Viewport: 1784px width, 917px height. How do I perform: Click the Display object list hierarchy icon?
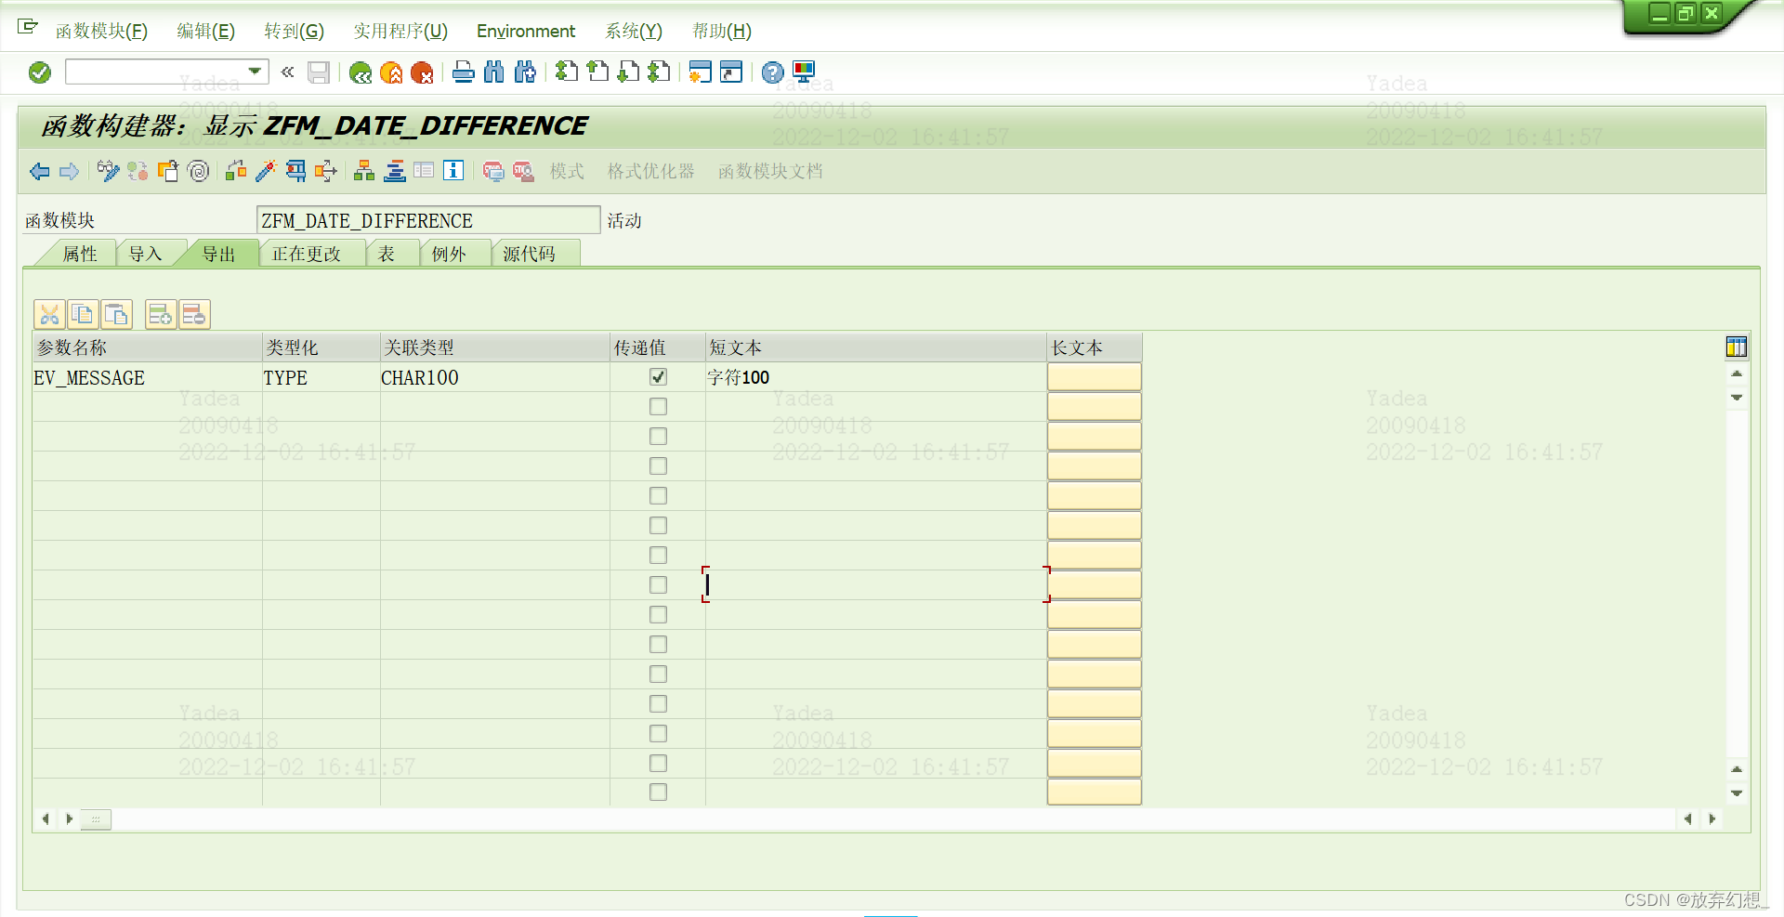click(364, 171)
